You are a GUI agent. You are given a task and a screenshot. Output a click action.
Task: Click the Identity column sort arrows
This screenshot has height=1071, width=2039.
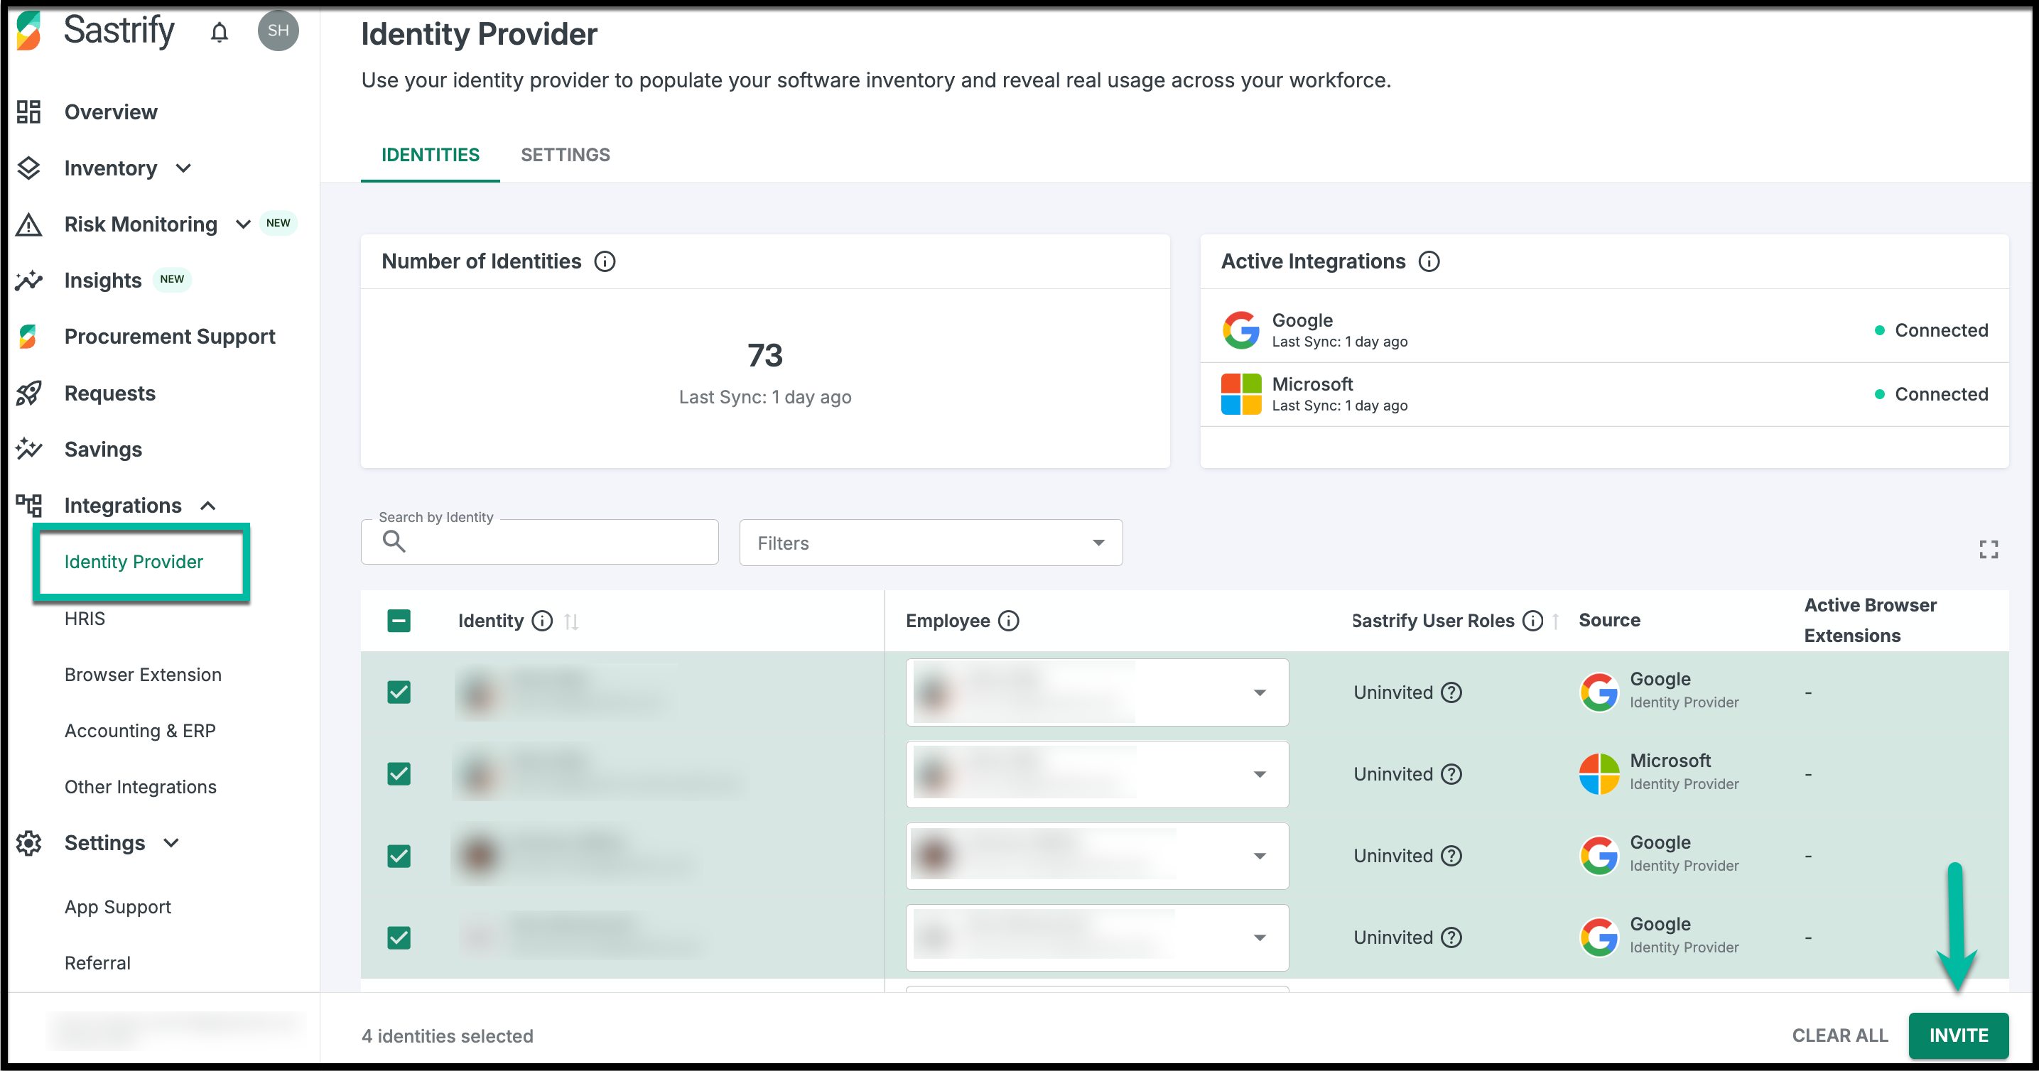coord(571,621)
